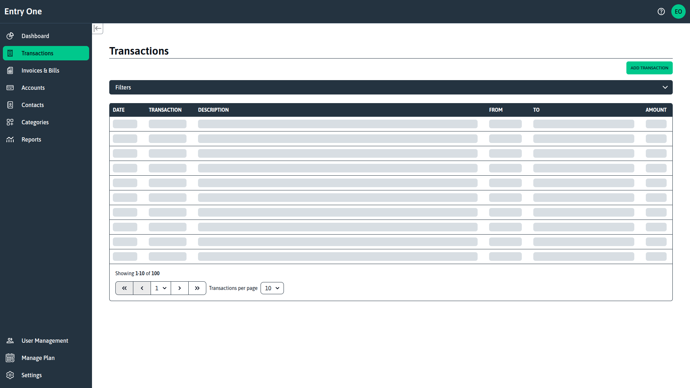
Task: Click the Settings gear icon
Action: [10, 375]
